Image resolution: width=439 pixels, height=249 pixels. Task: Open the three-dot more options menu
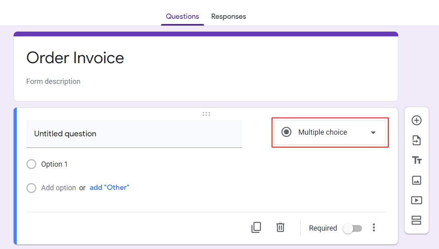374,228
